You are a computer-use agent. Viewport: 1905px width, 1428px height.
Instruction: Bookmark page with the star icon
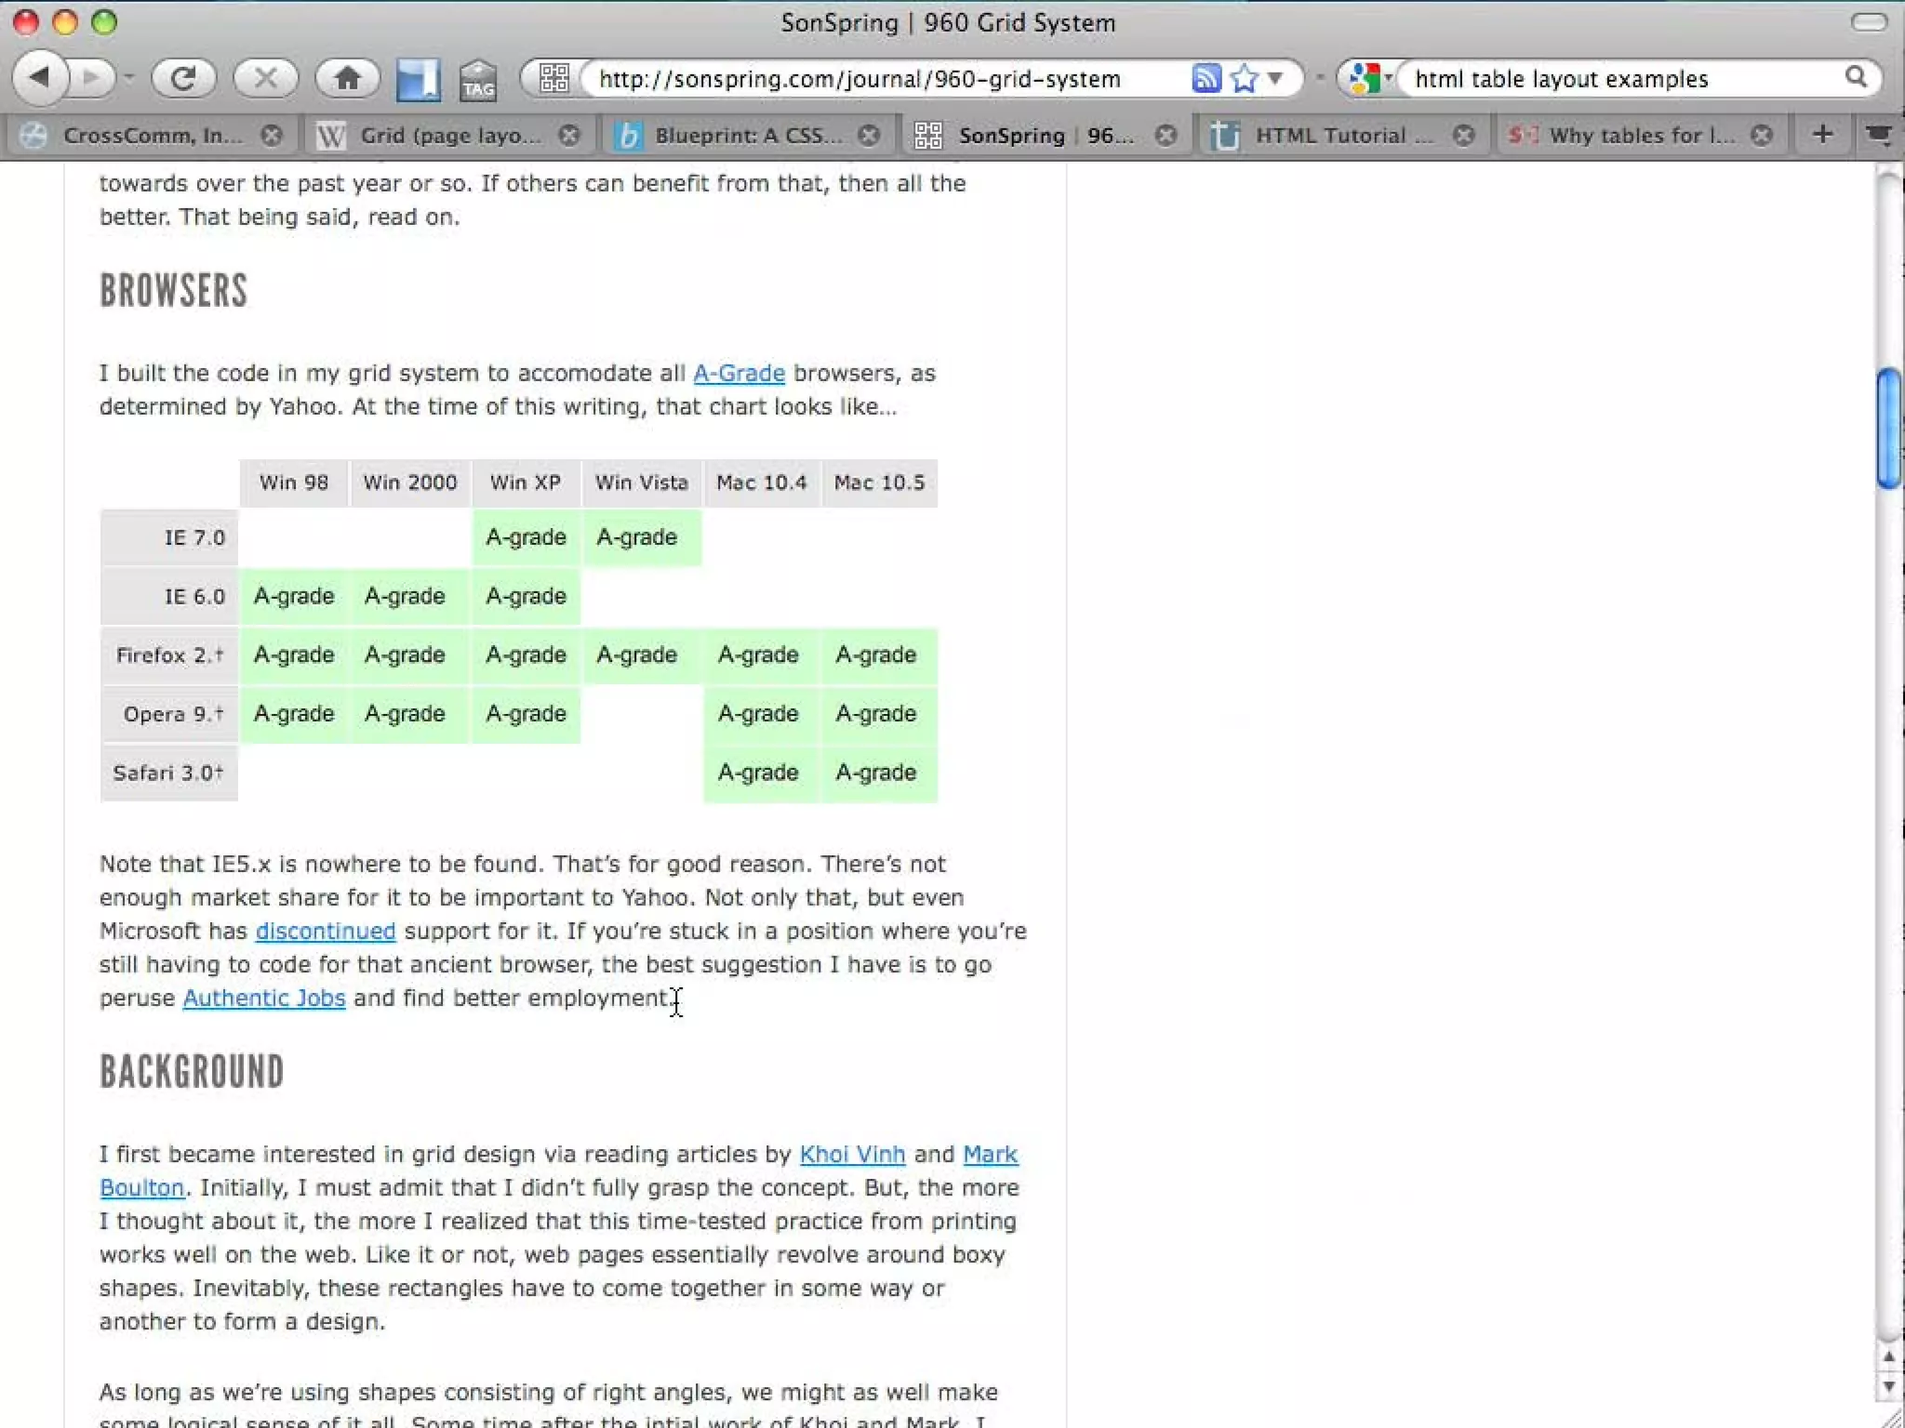tap(1244, 78)
